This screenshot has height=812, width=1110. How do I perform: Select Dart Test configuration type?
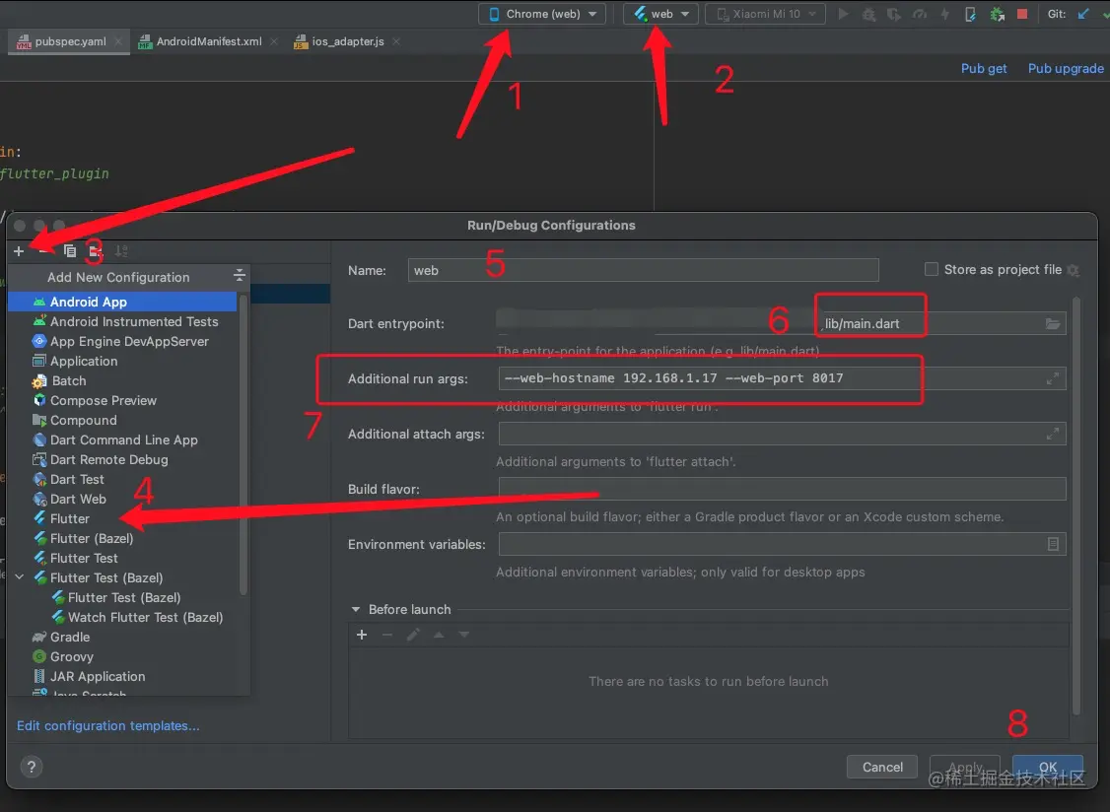point(122,479)
